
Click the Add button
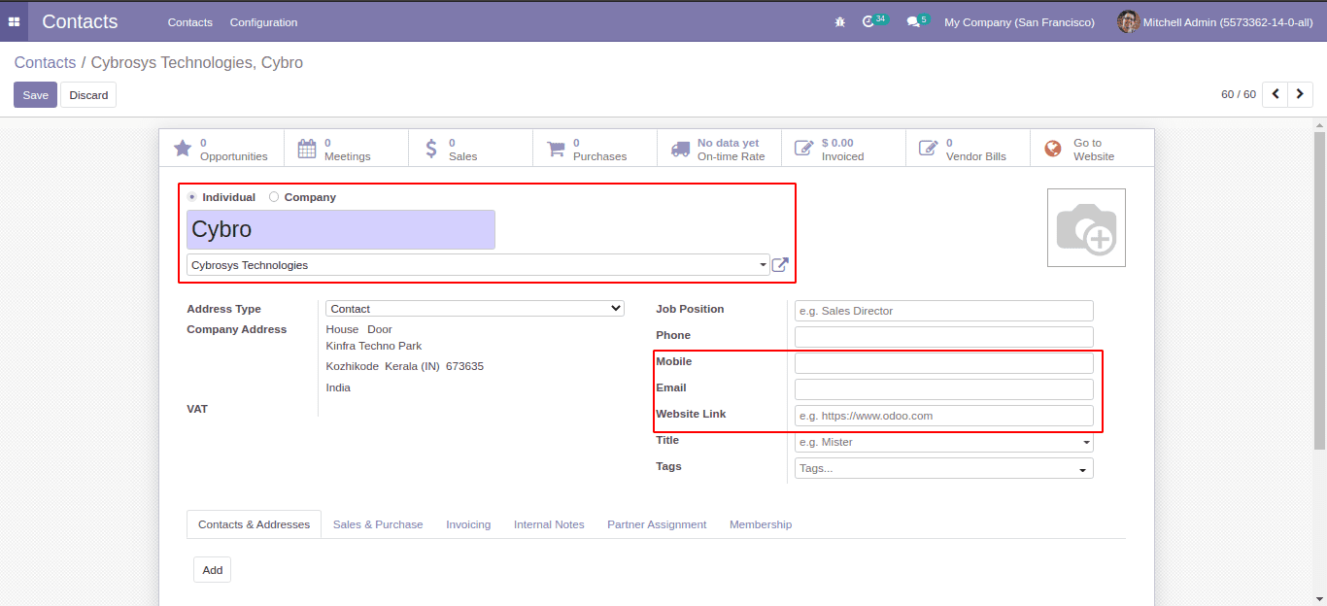[x=212, y=570]
